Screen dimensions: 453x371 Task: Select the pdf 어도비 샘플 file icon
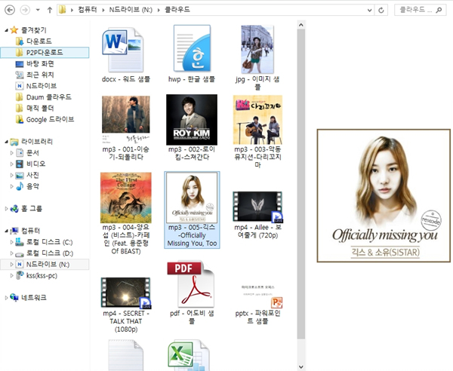click(191, 284)
